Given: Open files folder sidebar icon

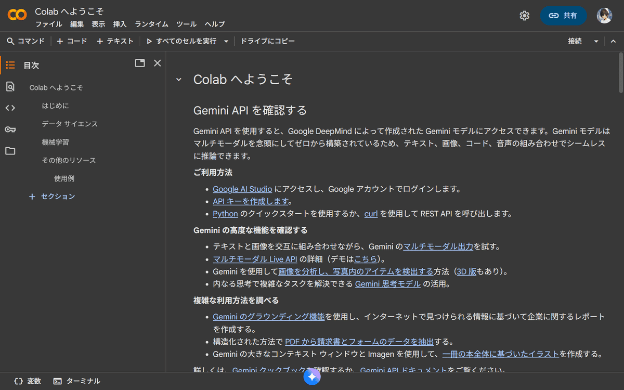Looking at the screenshot, I should coord(10,151).
